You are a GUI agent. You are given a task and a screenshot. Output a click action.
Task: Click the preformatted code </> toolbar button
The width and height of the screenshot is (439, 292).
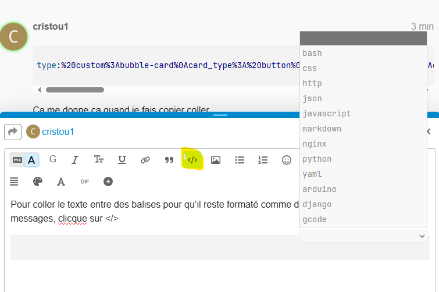pyautogui.click(x=192, y=159)
